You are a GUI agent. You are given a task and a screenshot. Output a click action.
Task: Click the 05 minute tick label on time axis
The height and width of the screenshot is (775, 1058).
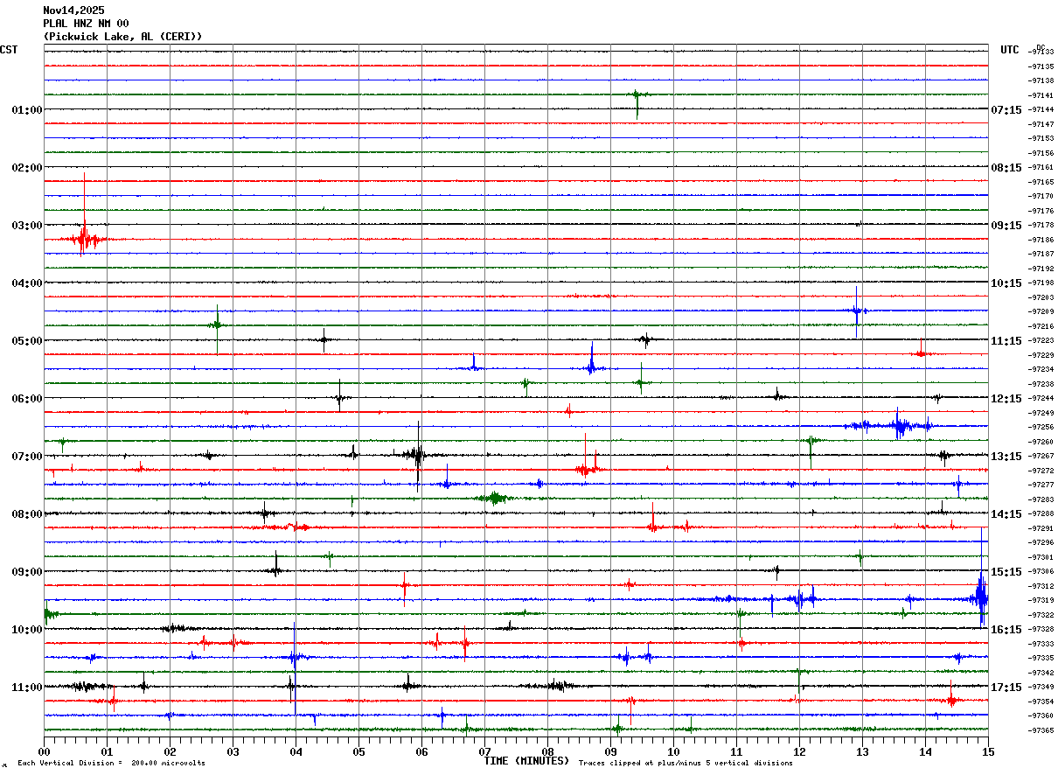(x=358, y=751)
